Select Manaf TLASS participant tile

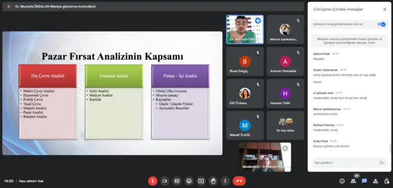click(x=245, y=125)
